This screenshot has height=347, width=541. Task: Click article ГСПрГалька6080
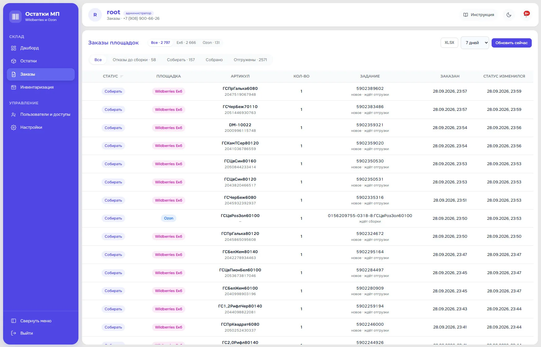pyautogui.click(x=240, y=89)
